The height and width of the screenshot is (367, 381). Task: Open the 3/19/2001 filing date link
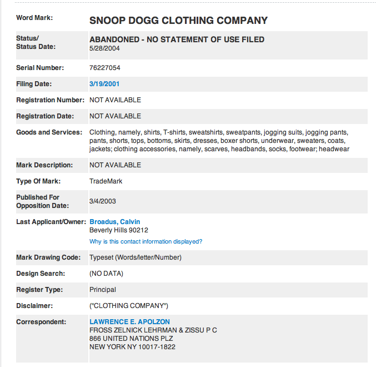click(x=104, y=84)
